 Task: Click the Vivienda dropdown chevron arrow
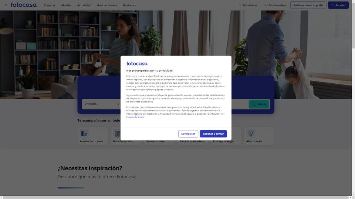tap(118, 104)
